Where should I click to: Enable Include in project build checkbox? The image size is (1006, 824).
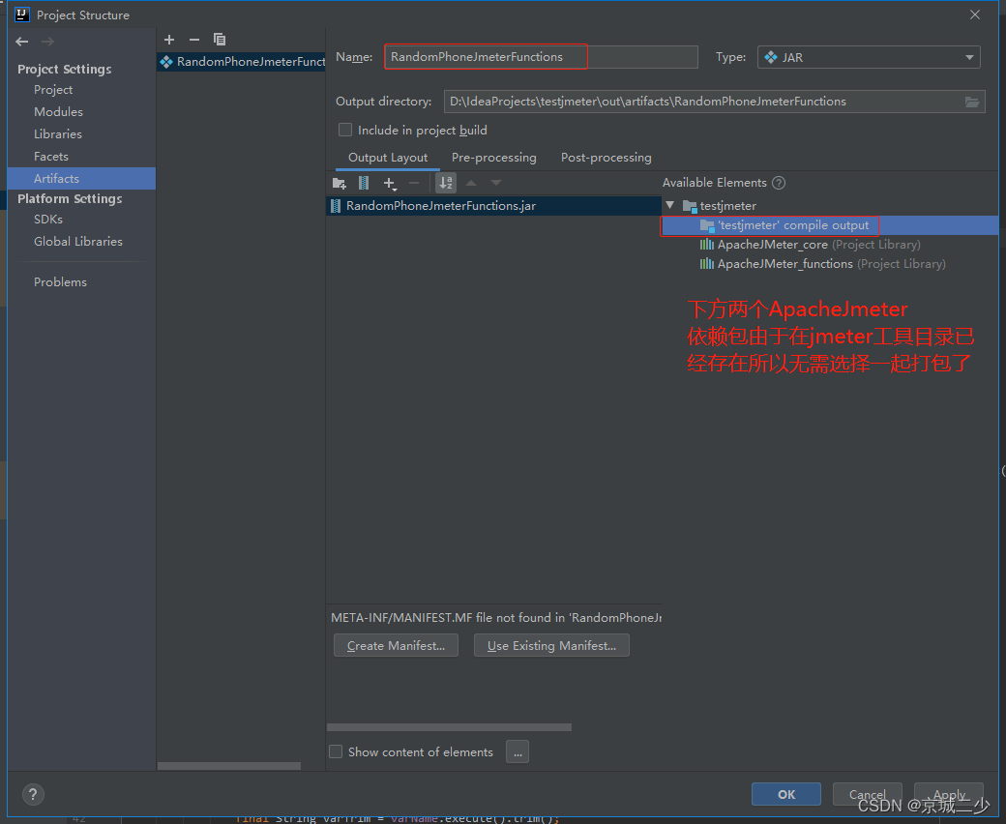pyautogui.click(x=345, y=131)
